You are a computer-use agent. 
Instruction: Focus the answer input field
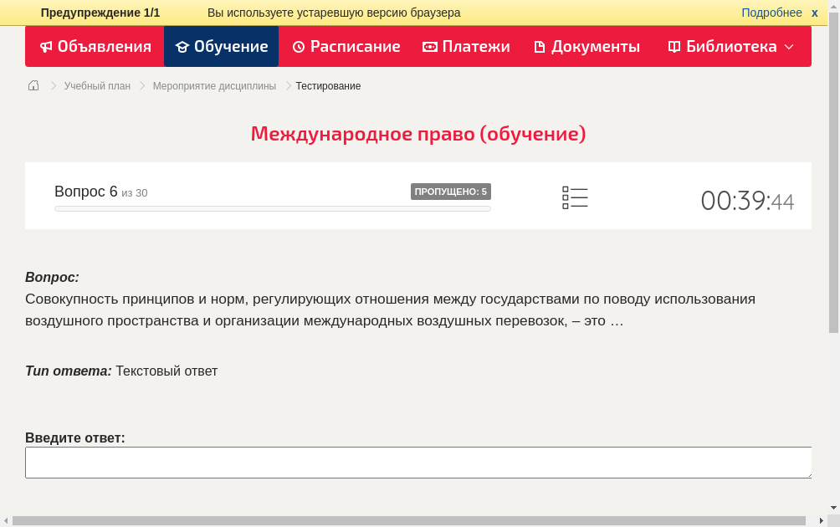[x=418, y=462]
